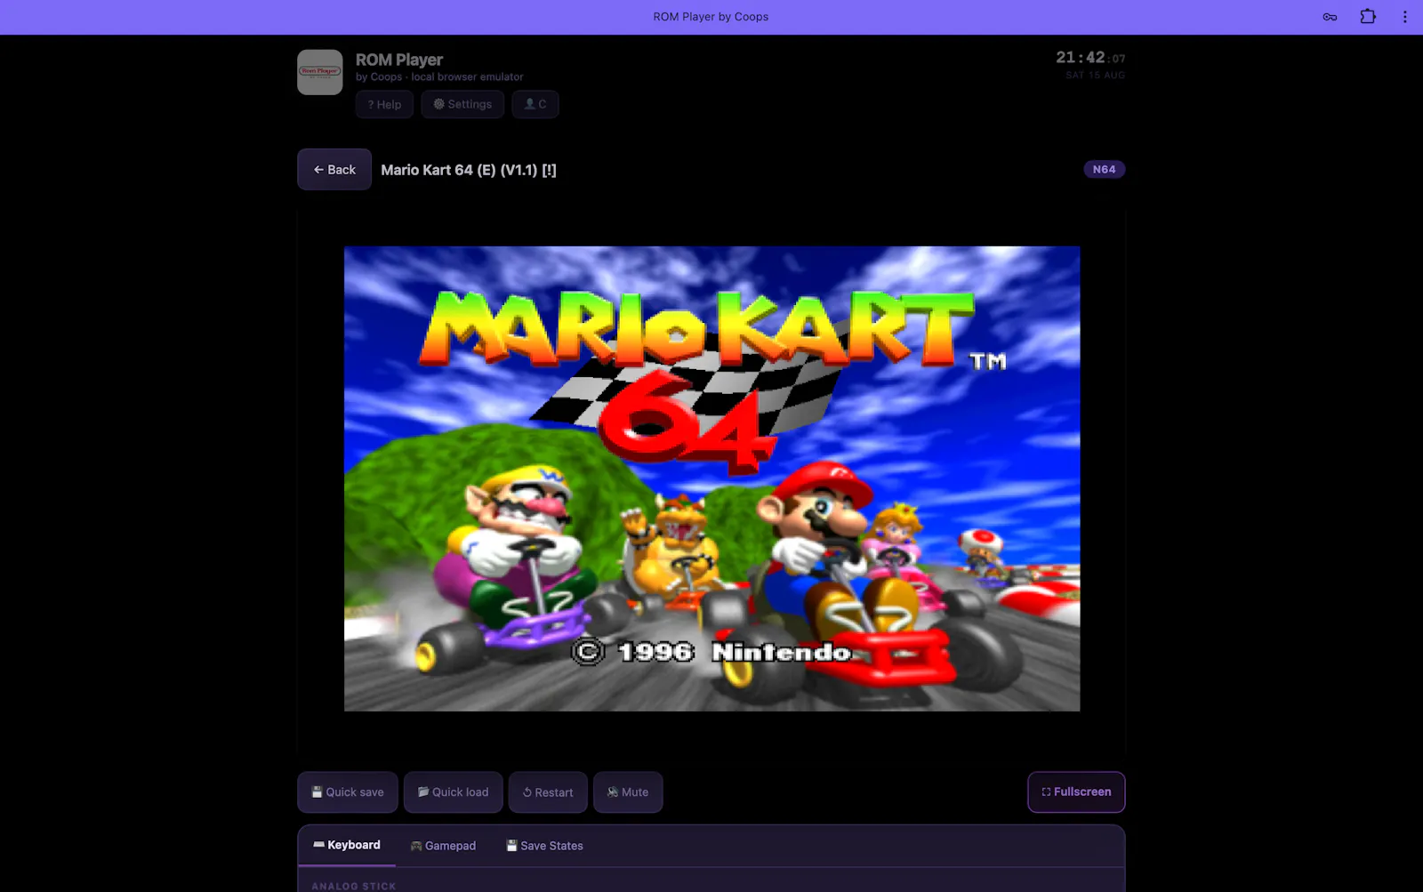1423x892 pixels.
Task: Restart the emulated game
Action: click(x=548, y=792)
